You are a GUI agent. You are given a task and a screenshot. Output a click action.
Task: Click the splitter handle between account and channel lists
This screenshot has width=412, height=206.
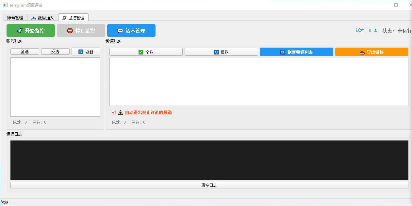pos(105,85)
